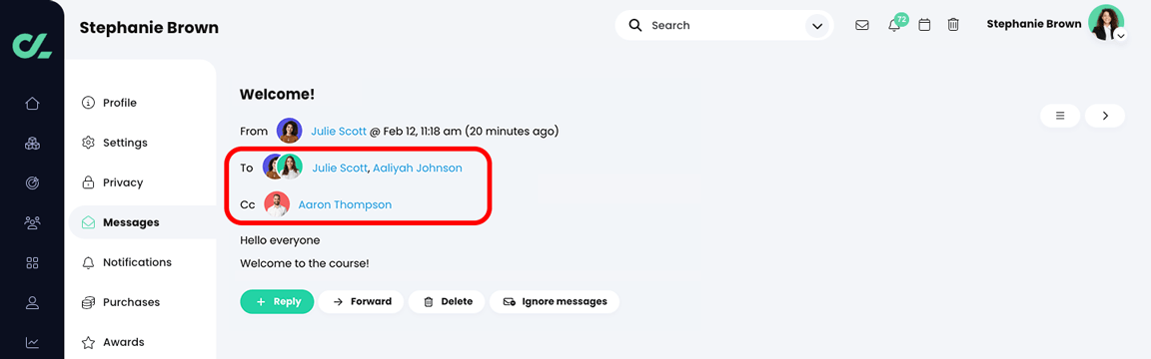The height and width of the screenshot is (359, 1151).
Task: Open Julie Scott link in From line
Action: (339, 132)
